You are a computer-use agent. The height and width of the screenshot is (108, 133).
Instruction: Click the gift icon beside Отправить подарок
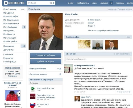[x=60, y=74]
